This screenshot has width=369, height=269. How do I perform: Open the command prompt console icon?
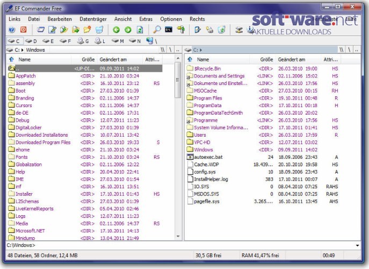169,30
